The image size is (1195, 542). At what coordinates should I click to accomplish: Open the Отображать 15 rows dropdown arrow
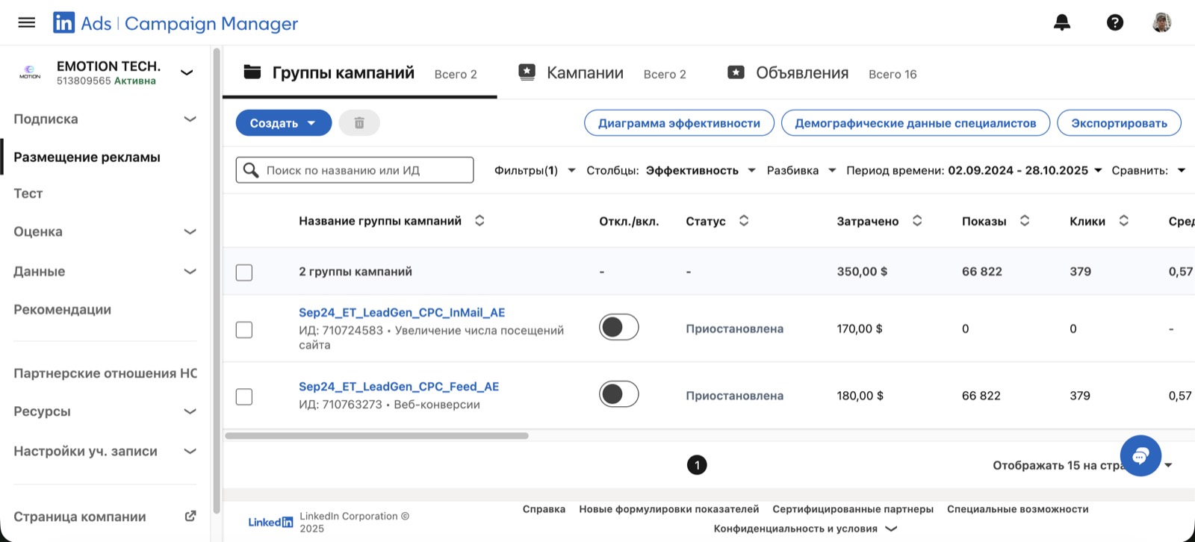[x=1168, y=465]
